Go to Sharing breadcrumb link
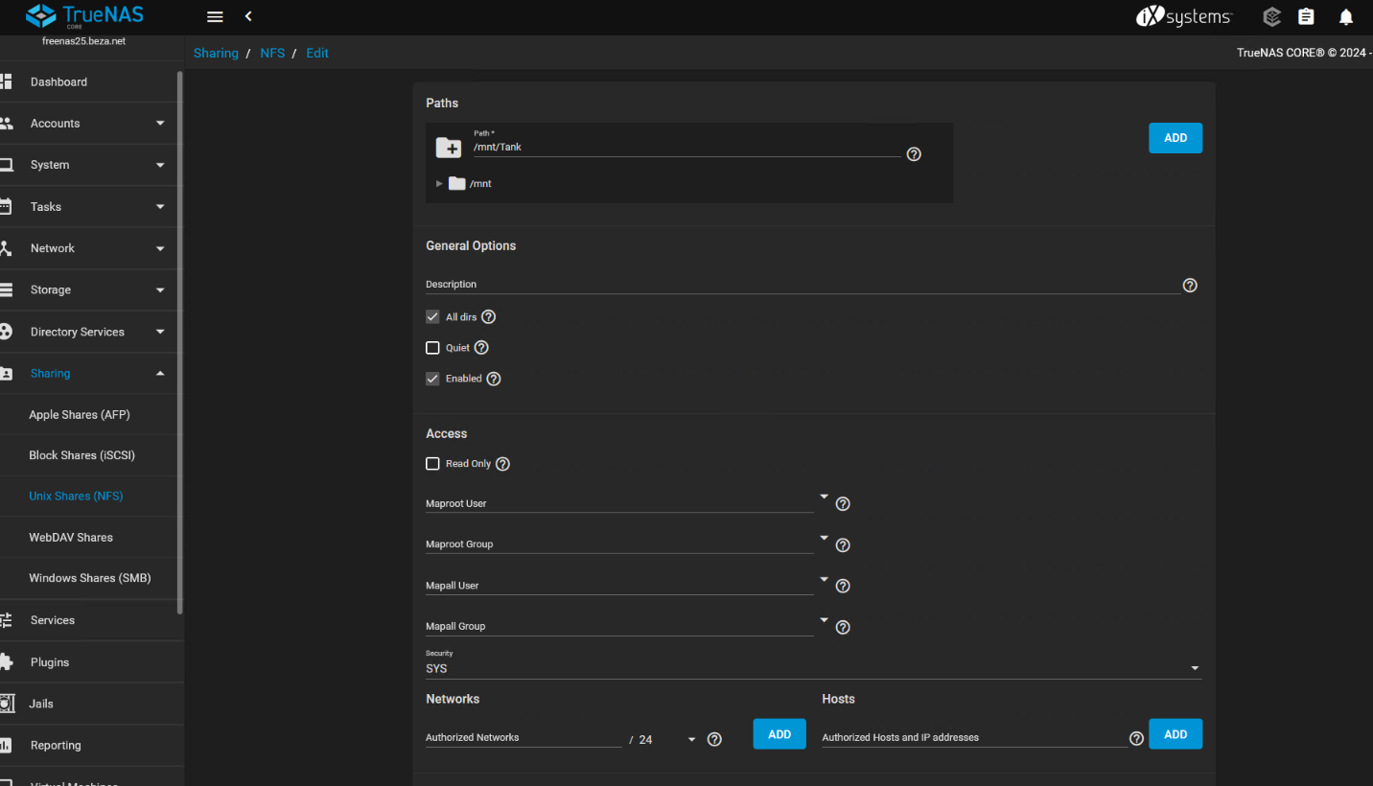 [x=216, y=53]
